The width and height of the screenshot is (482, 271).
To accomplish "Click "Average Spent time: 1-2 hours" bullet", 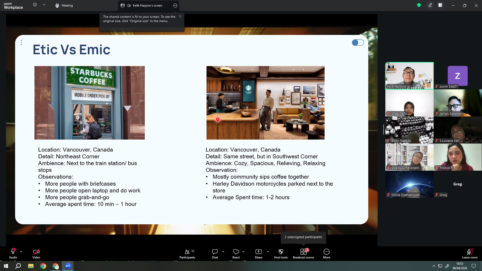I will point(251,197).
